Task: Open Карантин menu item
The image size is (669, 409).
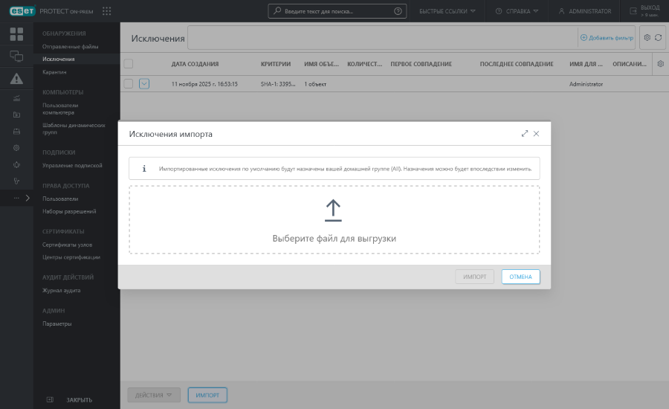Action: 54,72
